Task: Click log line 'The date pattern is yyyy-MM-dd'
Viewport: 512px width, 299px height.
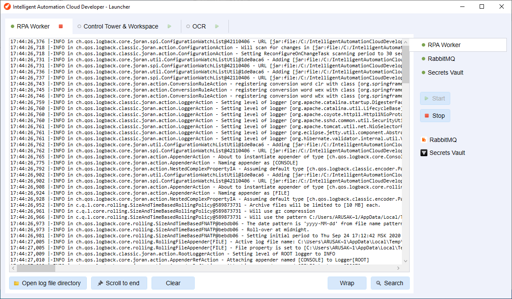Action: click(206, 223)
